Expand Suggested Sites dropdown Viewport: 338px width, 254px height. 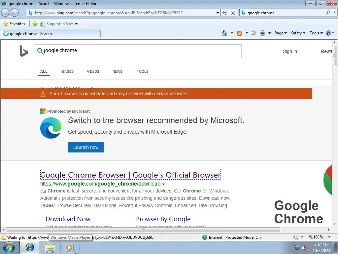tap(76, 24)
